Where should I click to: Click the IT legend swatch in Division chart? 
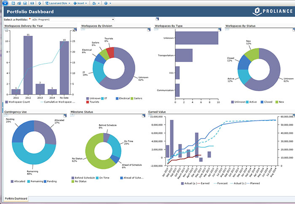point(102,98)
